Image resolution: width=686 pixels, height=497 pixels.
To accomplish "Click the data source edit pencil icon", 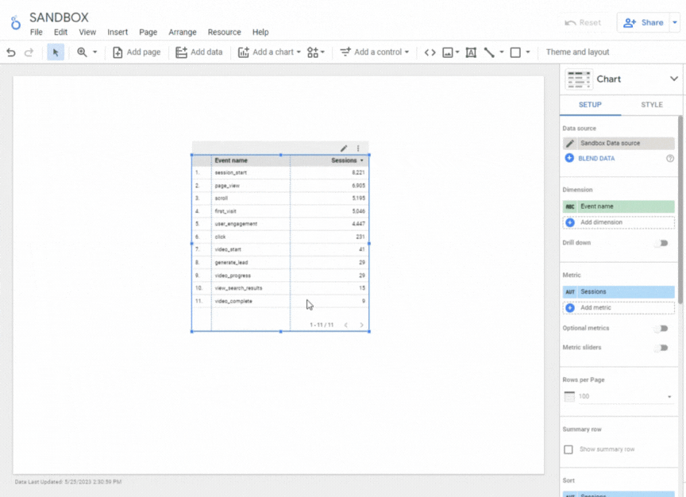I will pyautogui.click(x=569, y=143).
